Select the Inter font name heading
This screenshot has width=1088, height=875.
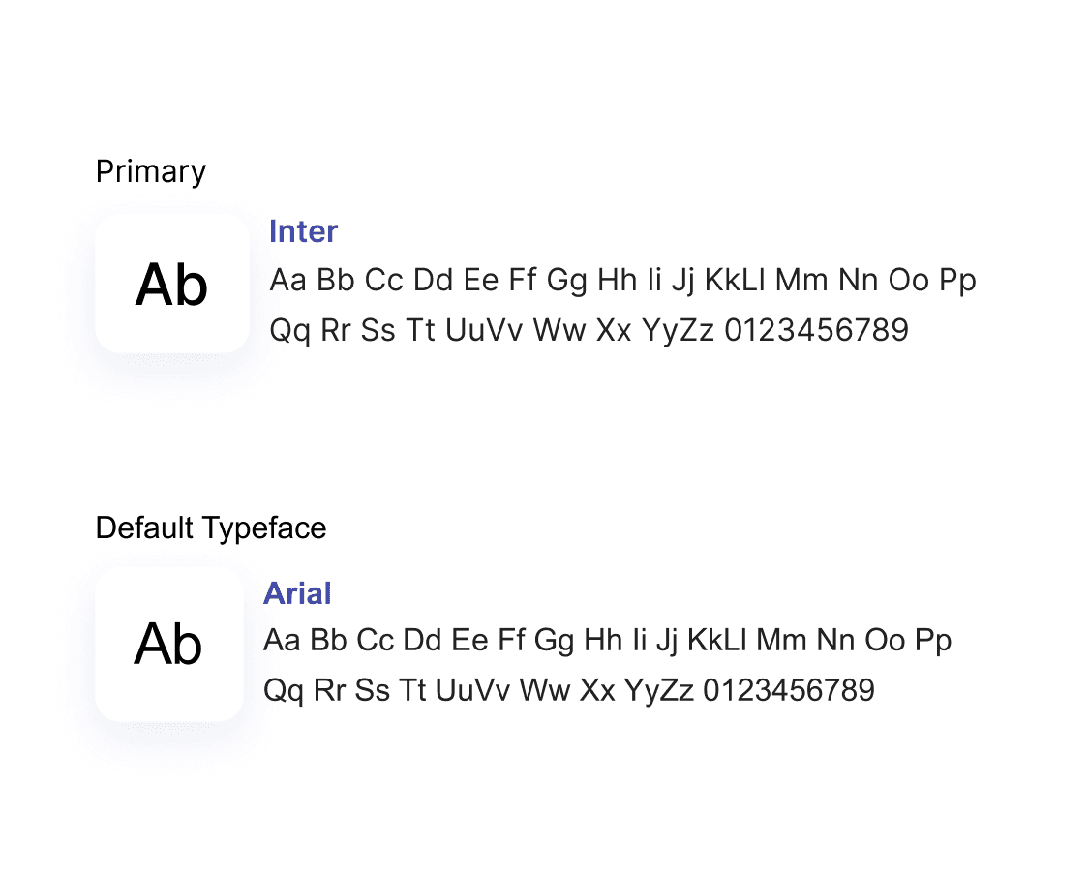pos(303,231)
